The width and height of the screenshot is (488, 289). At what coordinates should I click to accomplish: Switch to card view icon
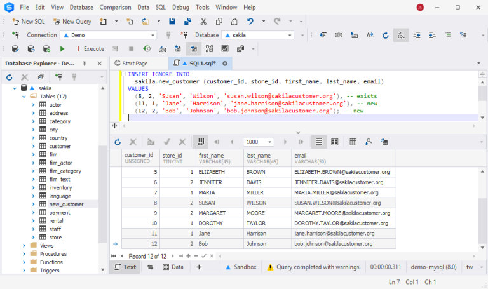click(335, 142)
